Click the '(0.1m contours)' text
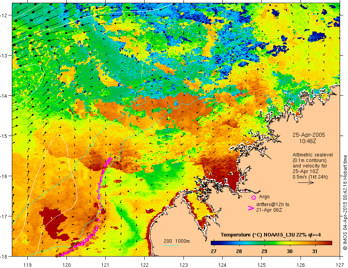 pyautogui.click(x=310, y=160)
